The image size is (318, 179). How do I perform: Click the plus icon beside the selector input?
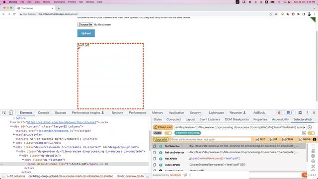click(310, 127)
